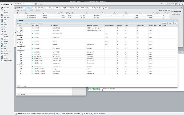Switch to the Bonding tab
184x115 pixels.
101,8
